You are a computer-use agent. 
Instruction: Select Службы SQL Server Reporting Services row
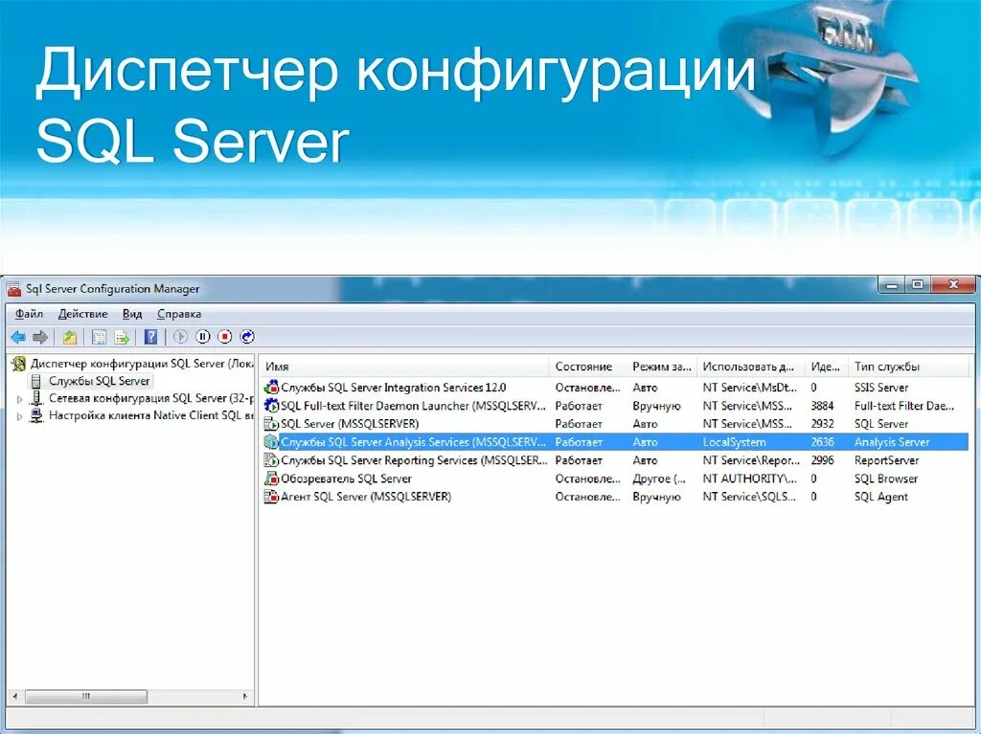[x=414, y=460]
